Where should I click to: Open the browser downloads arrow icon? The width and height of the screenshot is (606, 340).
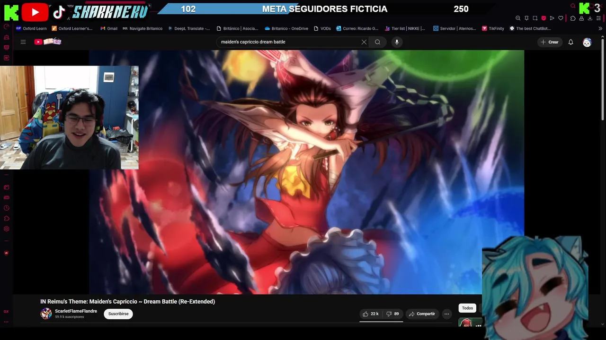coord(590,18)
